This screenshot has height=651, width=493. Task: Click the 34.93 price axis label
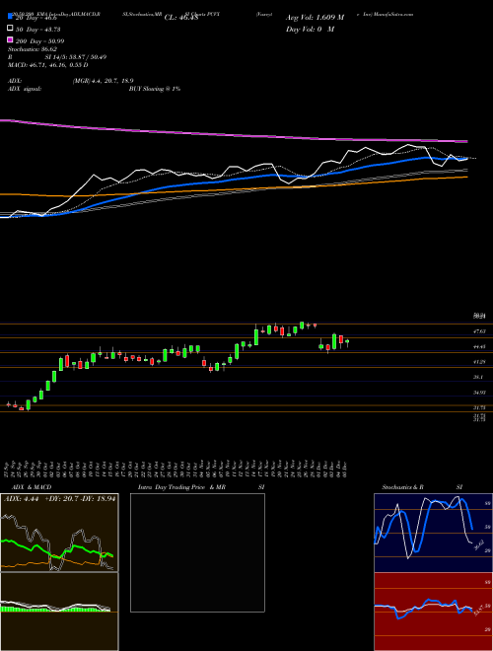pos(479,392)
